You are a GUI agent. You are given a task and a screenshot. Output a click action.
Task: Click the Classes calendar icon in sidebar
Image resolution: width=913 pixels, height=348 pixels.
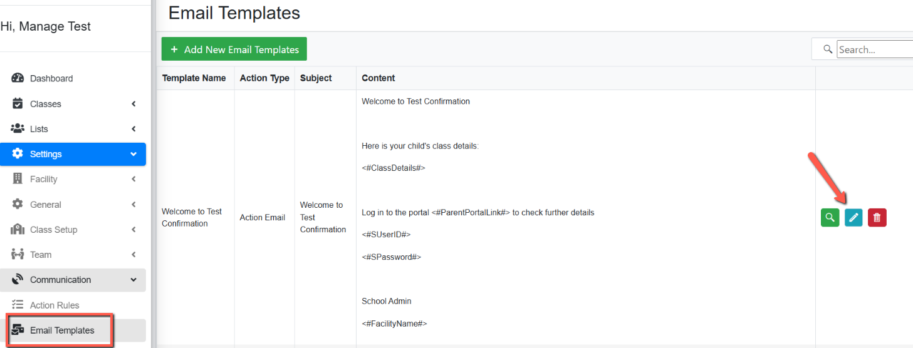point(18,103)
